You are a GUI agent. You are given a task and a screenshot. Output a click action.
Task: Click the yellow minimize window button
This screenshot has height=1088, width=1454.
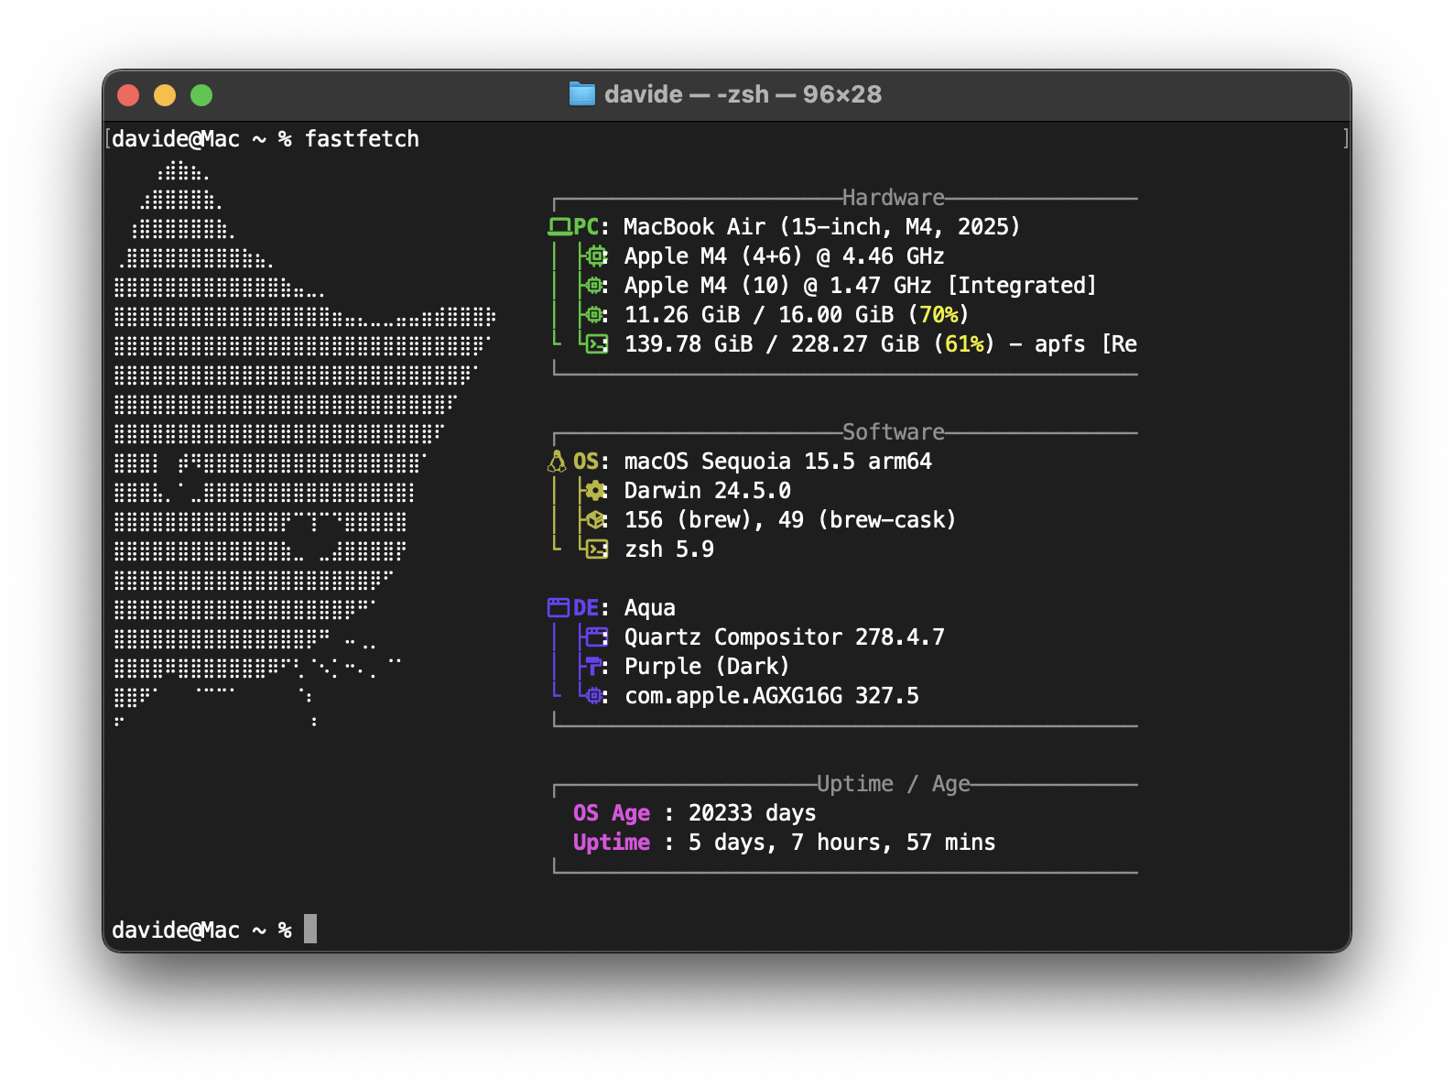click(165, 95)
